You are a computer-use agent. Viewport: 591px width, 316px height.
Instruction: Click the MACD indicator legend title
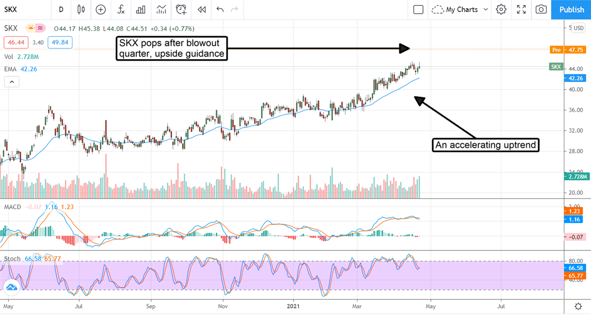12,207
